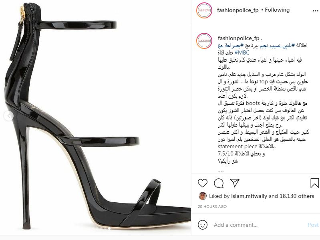Screen dimensions: 320x240
Task: Click profile avatar beside caption
Action: (x=204, y=41)
